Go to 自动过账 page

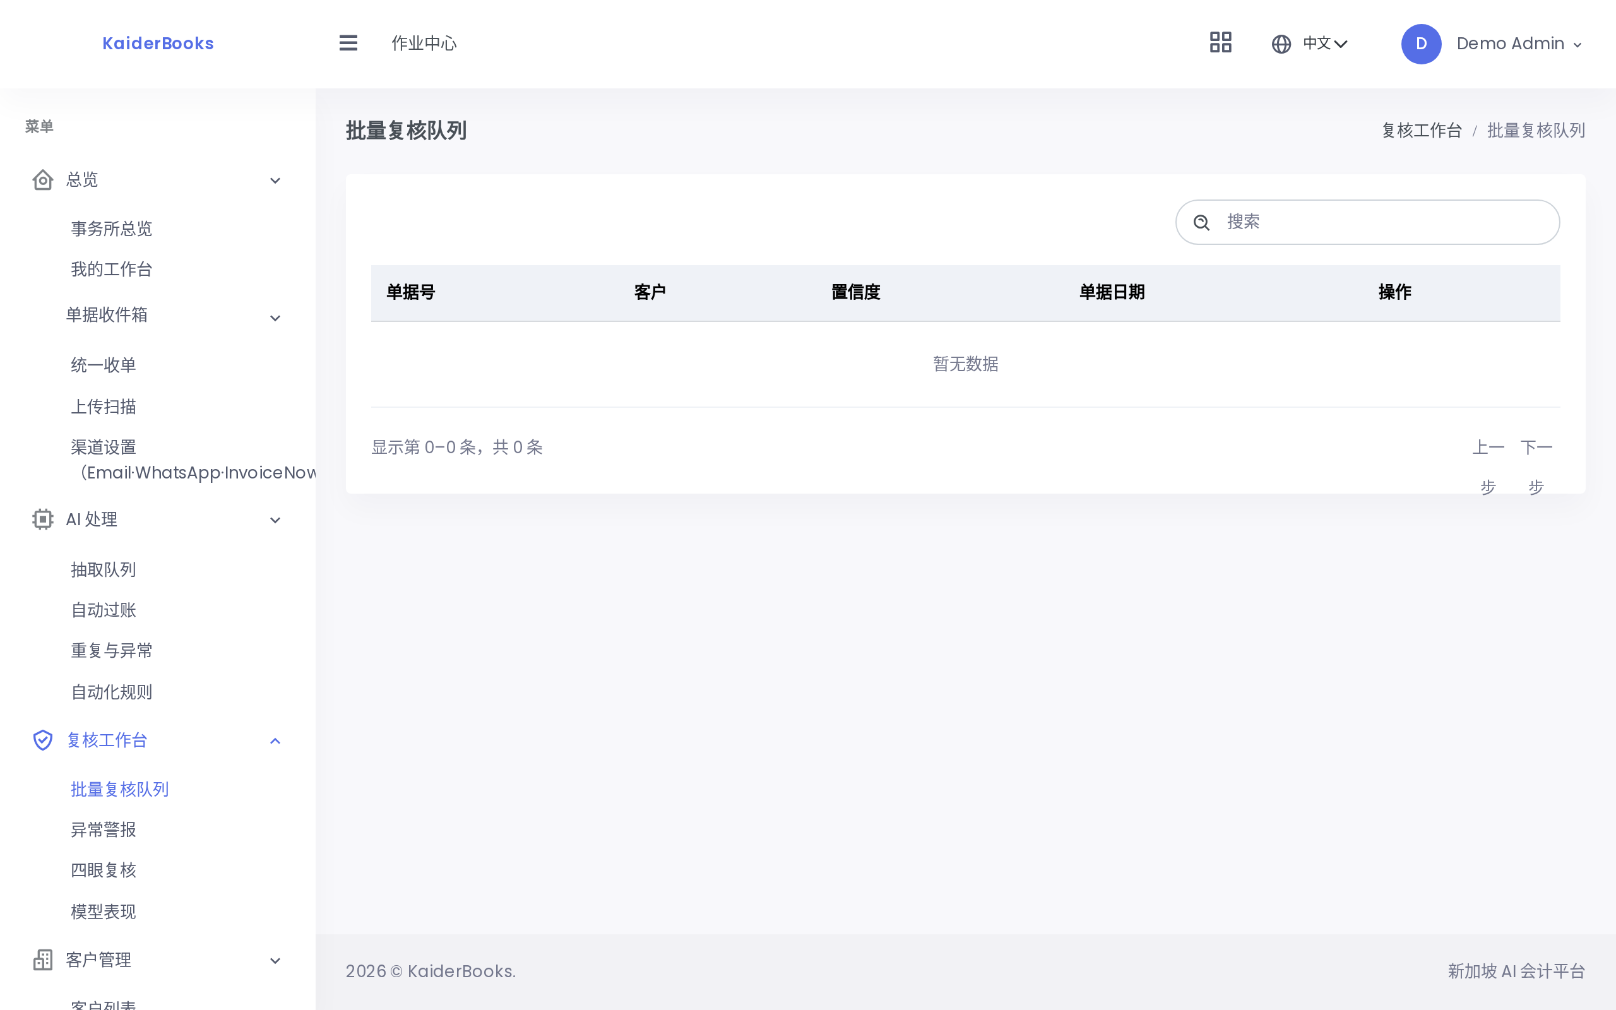(104, 610)
